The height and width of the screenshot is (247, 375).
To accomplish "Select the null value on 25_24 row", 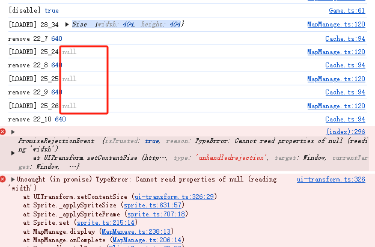I will [x=69, y=52].
